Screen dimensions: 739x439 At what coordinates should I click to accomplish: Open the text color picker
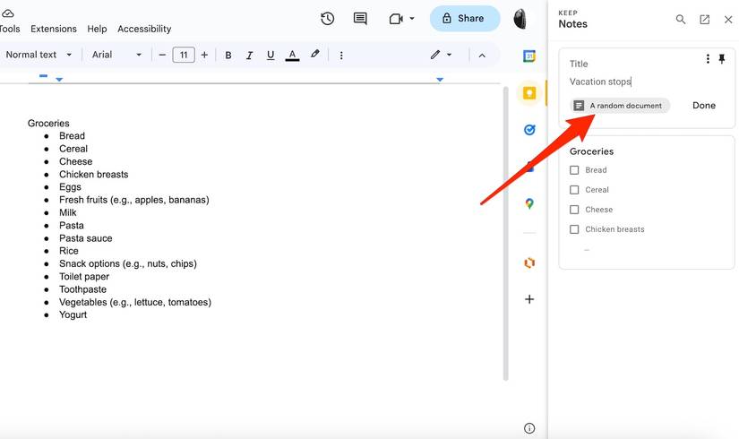pos(292,55)
